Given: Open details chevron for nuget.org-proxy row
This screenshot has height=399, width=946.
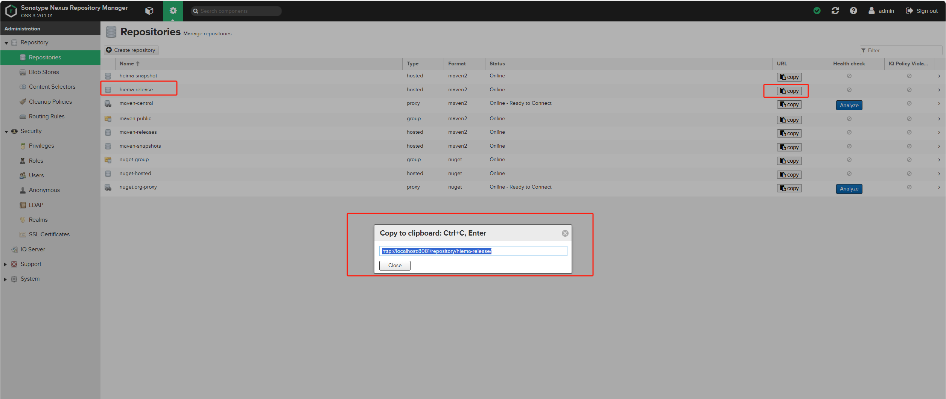Looking at the screenshot, I should tap(939, 187).
